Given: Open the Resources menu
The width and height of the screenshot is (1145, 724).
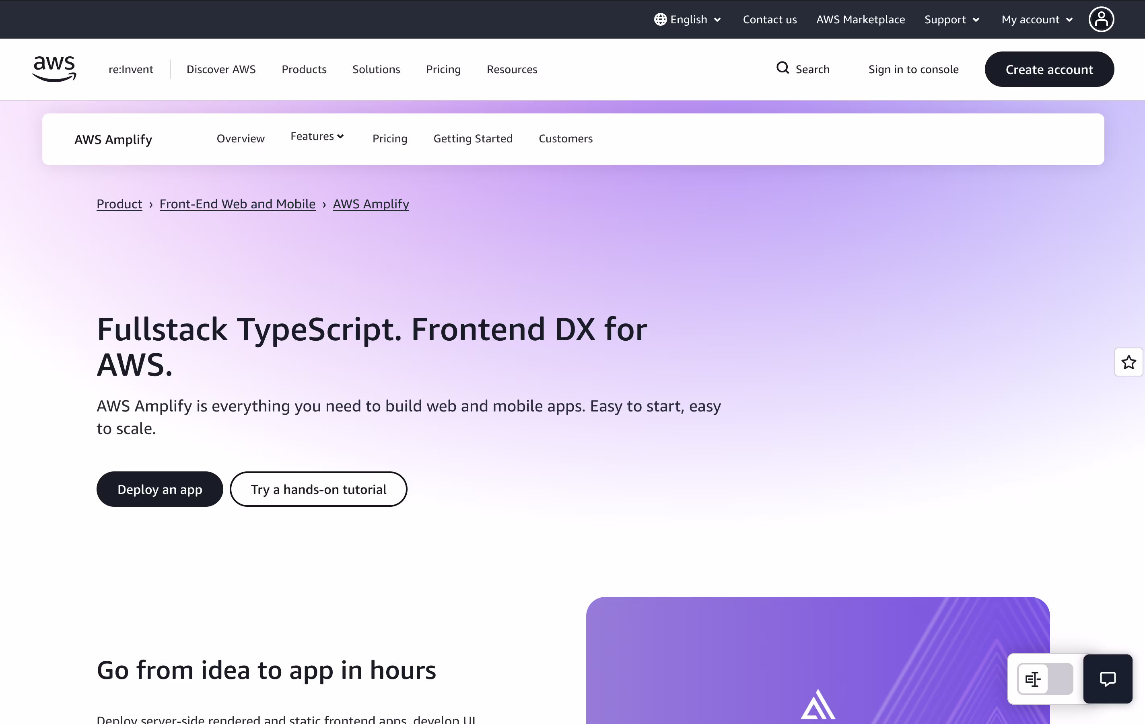Looking at the screenshot, I should coord(512,70).
